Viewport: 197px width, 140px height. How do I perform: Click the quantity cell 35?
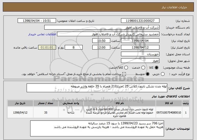(x=46, y=113)
